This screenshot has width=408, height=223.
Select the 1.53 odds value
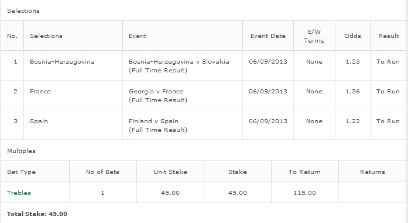[x=352, y=62]
